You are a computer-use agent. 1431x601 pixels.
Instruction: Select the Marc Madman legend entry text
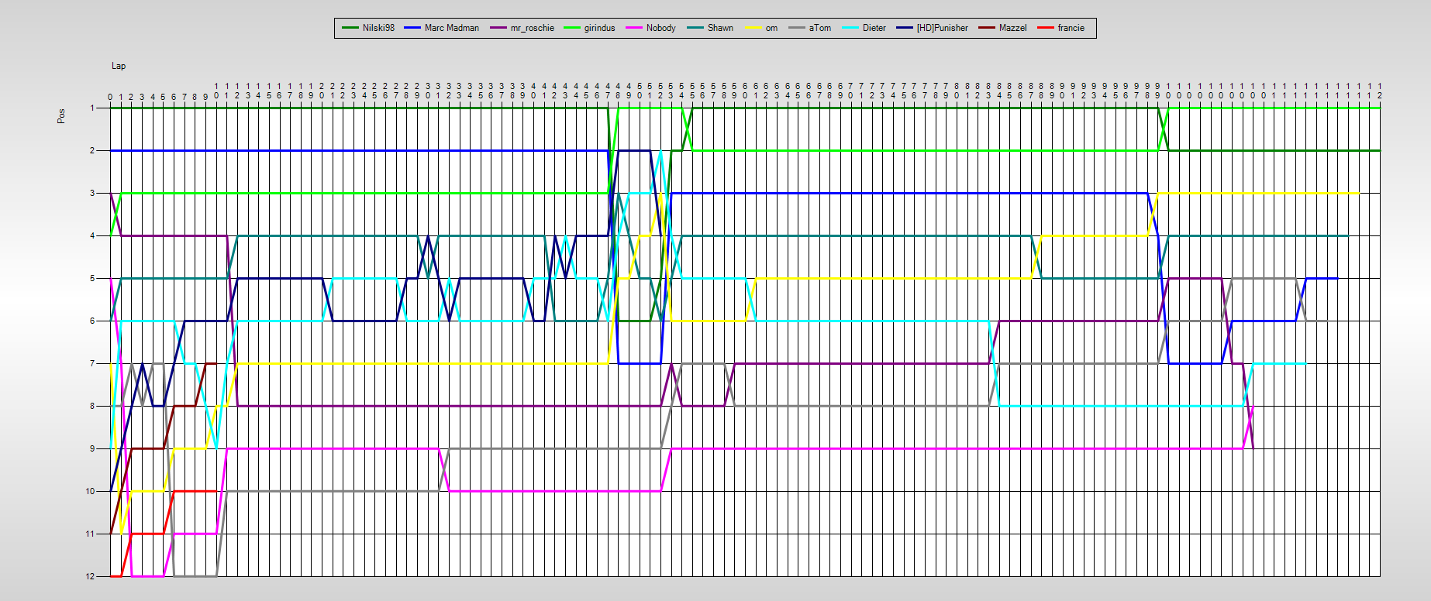point(451,28)
